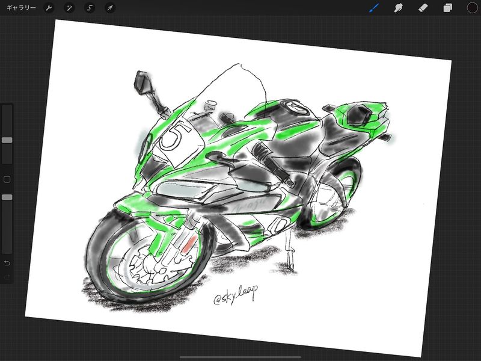481x361 pixels.
Task: Select the Eraser tool
Action: pos(422,8)
